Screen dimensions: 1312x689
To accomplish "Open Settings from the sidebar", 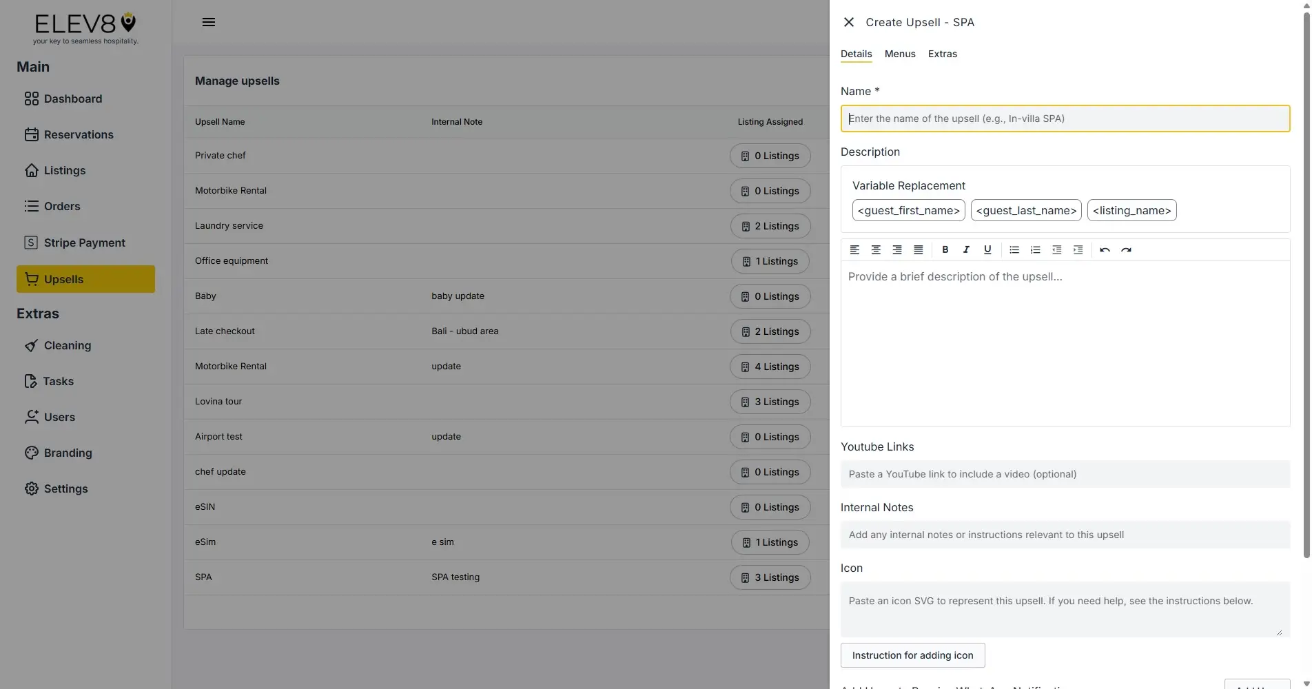I will coord(66,489).
